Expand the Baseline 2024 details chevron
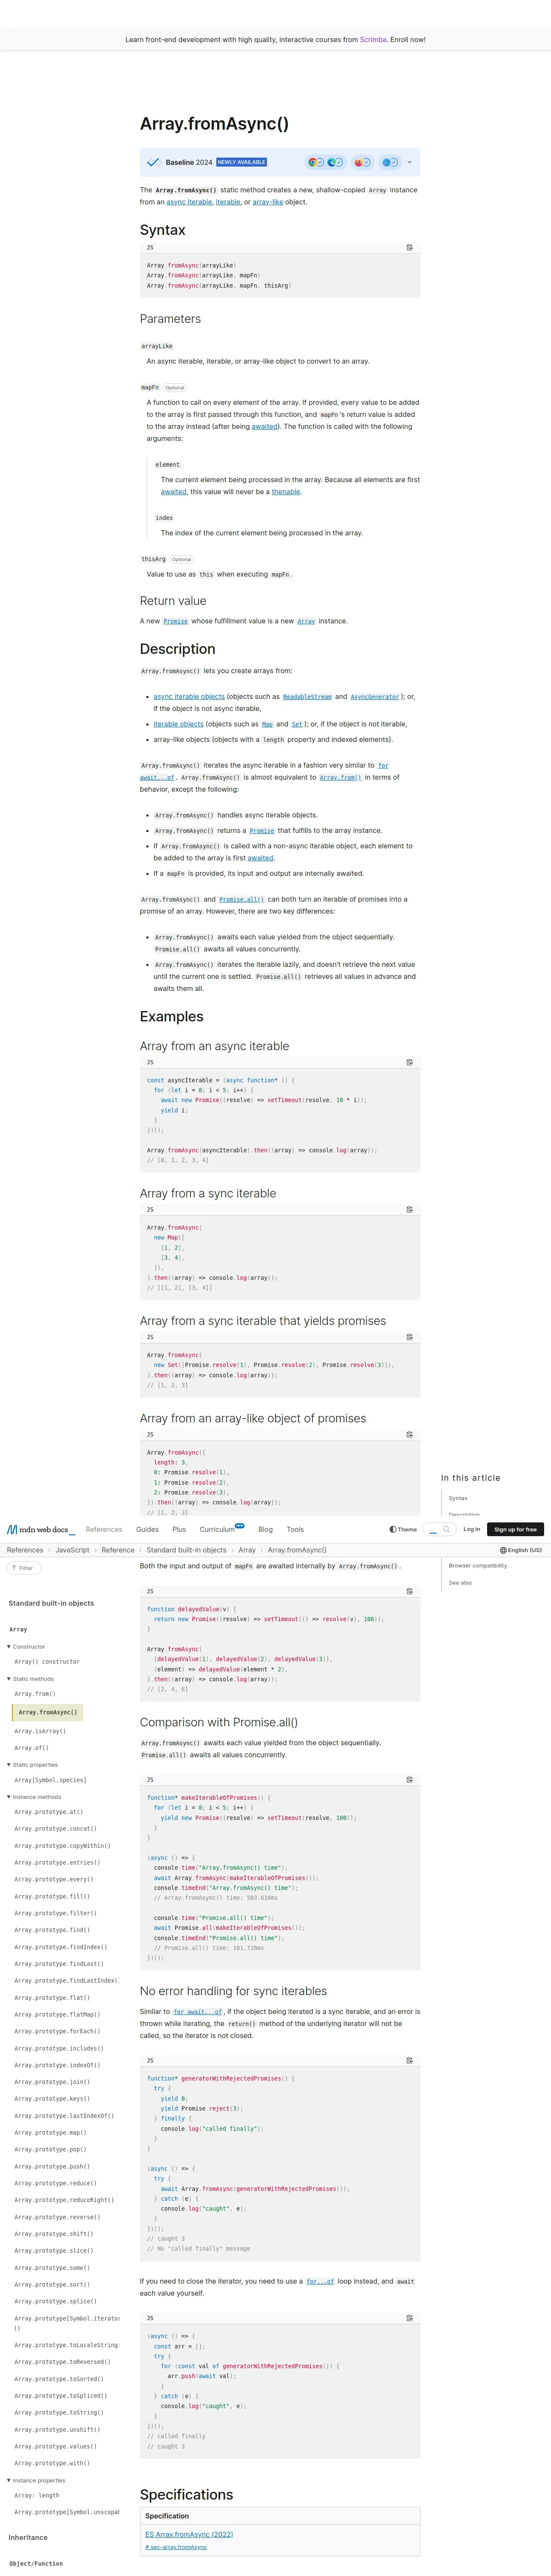The width and height of the screenshot is (551, 2576). 409,162
